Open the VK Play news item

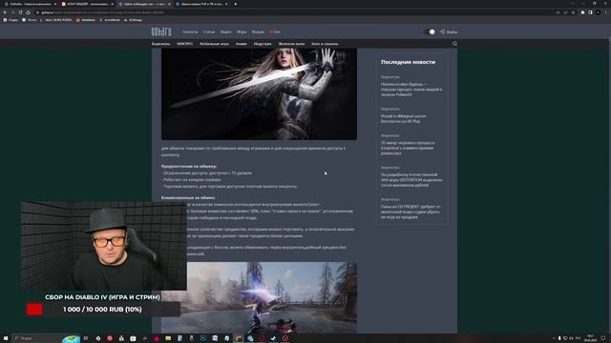[x=403, y=118]
